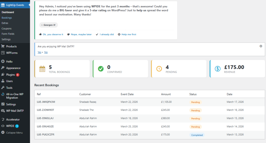The height and width of the screenshot is (143, 266).
Task: Open the Extras submenu item
Action: pyautogui.click(x=5, y=23)
